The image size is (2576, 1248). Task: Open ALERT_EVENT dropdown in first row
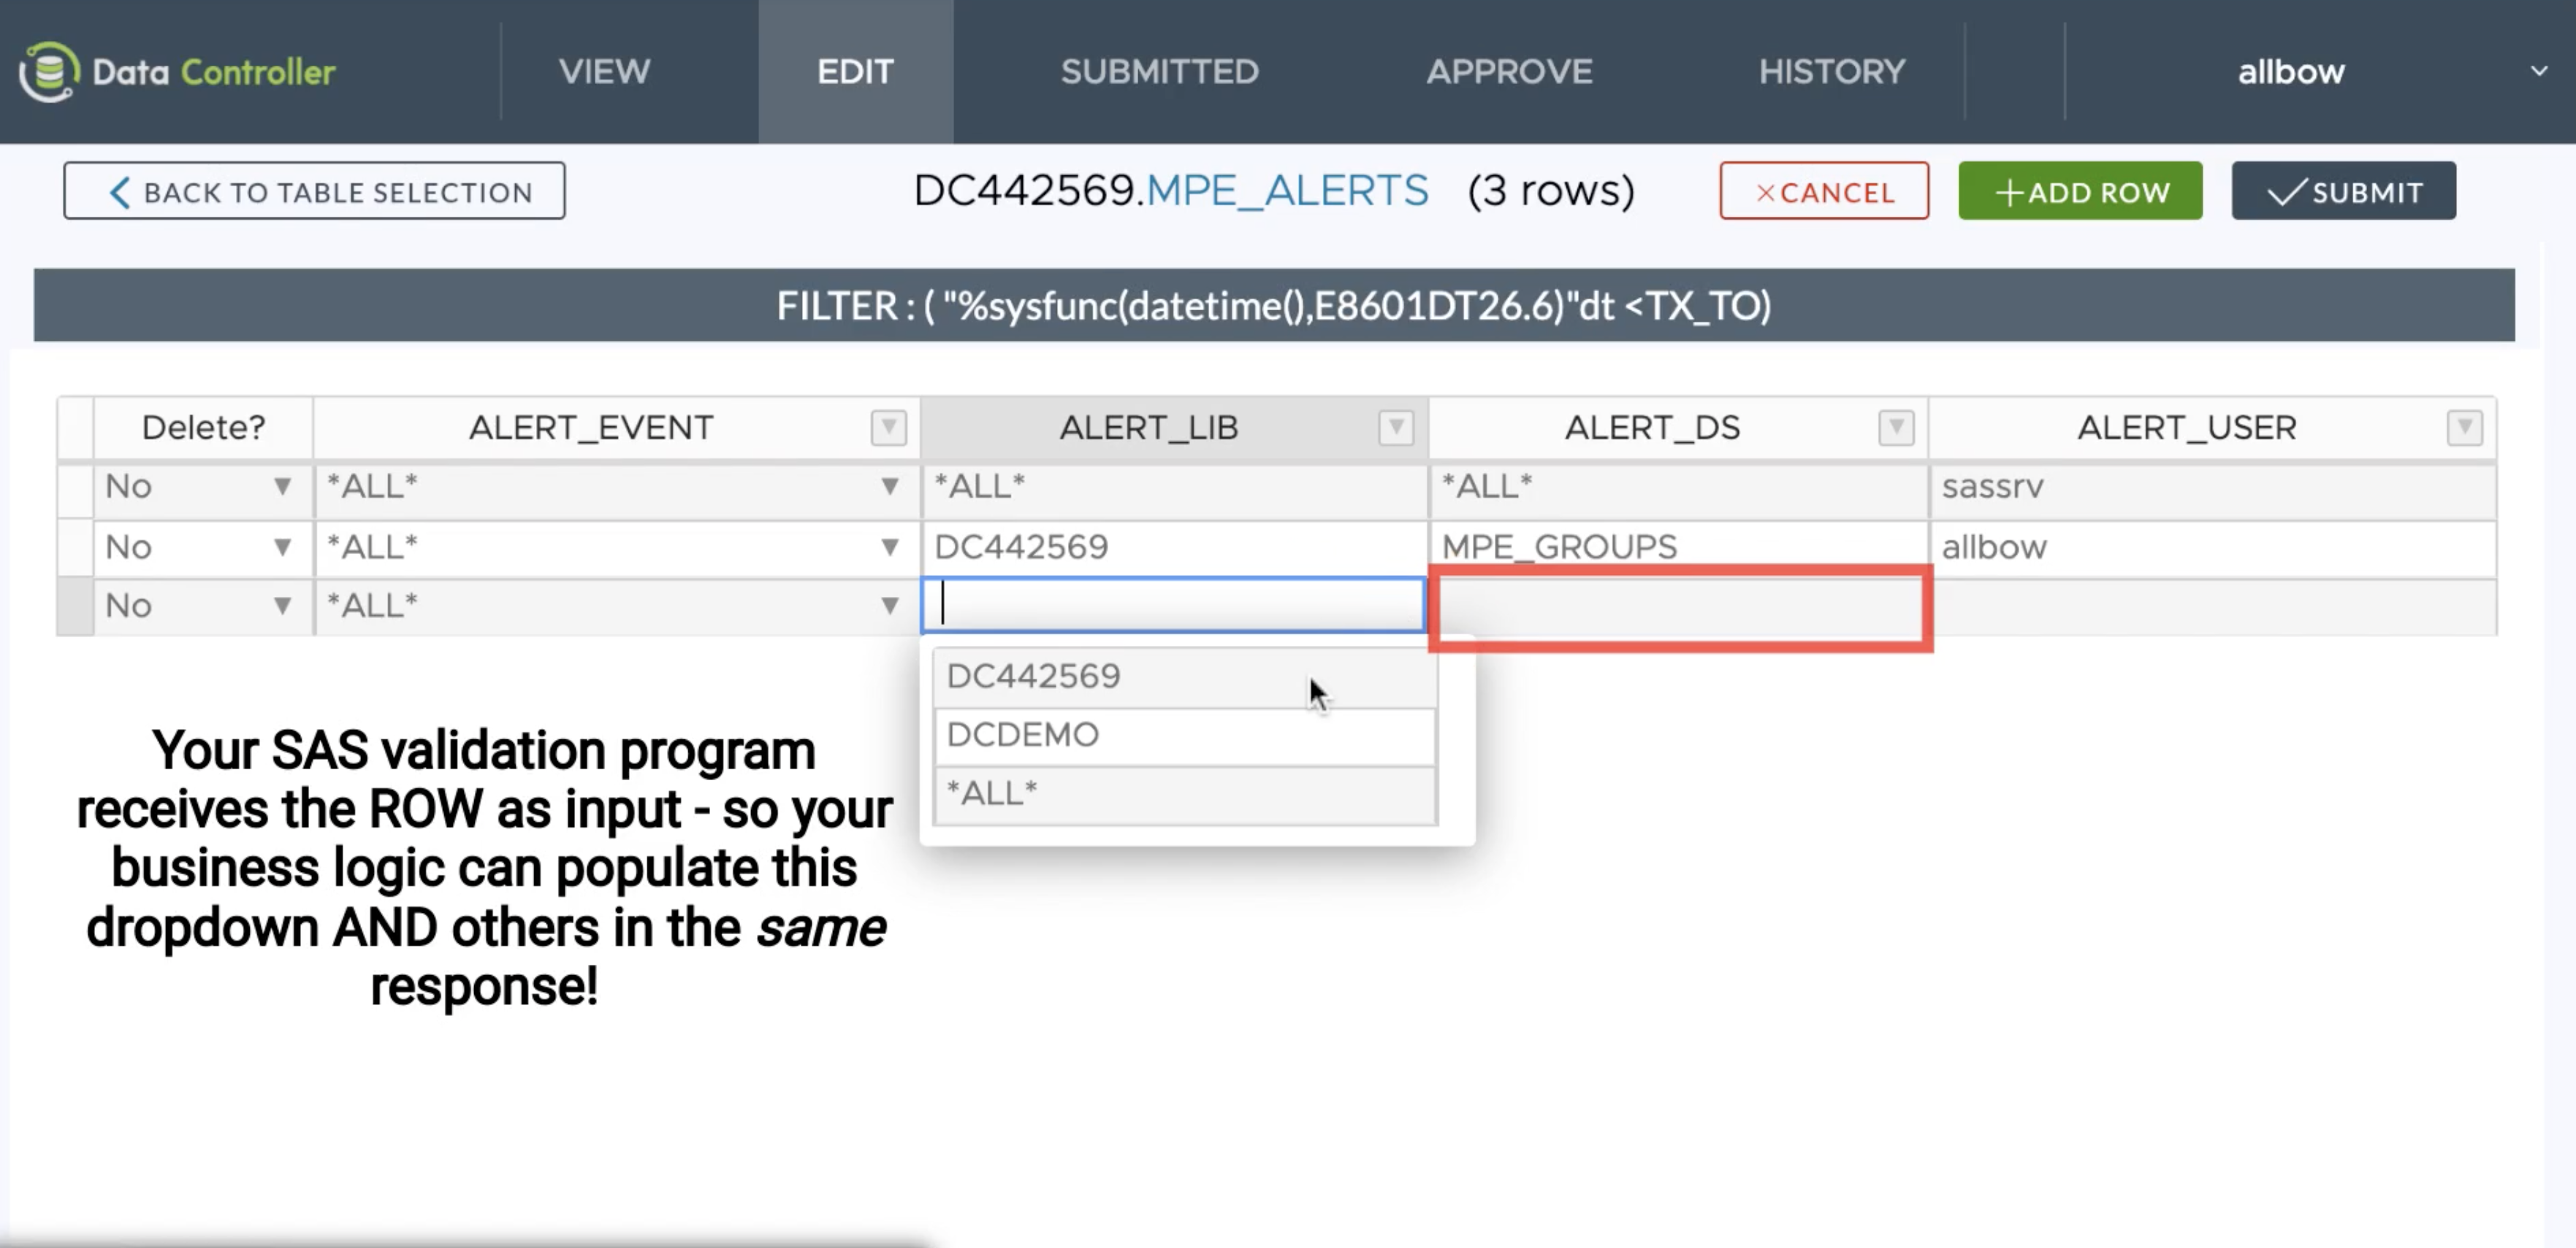[889, 487]
